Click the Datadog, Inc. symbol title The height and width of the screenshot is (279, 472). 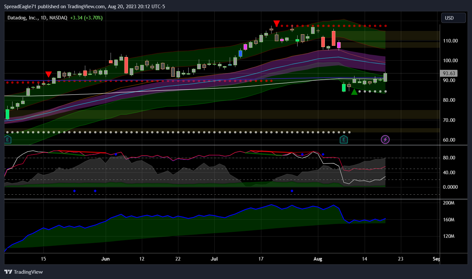pyautogui.click(x=22, y=18)
